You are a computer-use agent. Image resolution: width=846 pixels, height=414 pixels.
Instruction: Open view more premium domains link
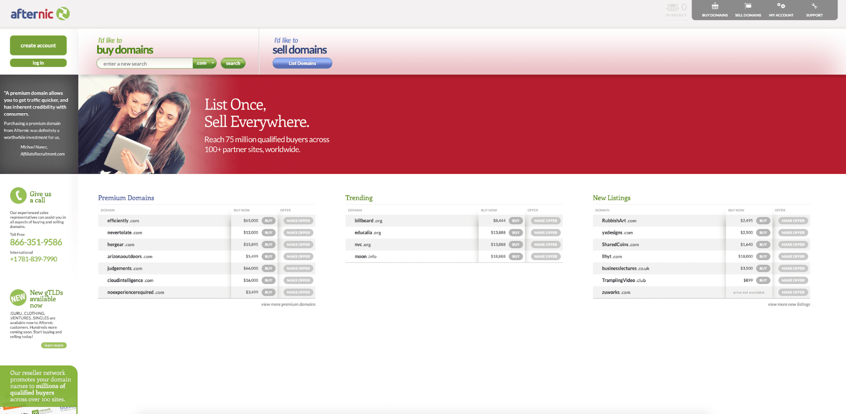(x=288, y=304)
